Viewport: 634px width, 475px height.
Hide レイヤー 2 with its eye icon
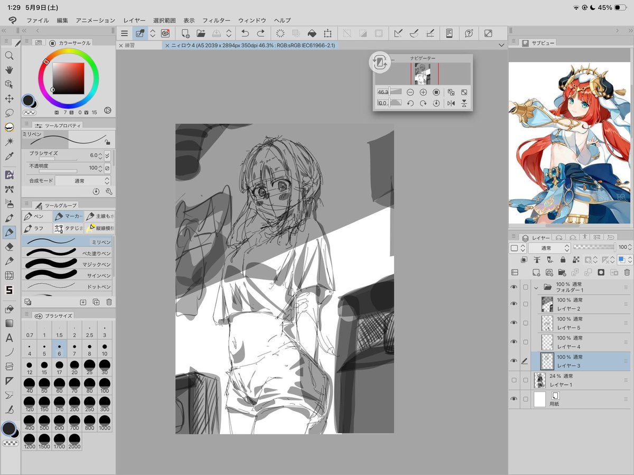[x=514, y=304]
